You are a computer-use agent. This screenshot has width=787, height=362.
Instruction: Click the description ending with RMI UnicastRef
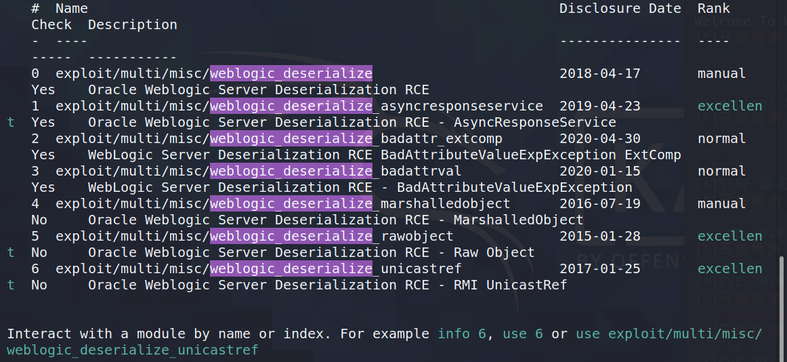tap(327, 285)
